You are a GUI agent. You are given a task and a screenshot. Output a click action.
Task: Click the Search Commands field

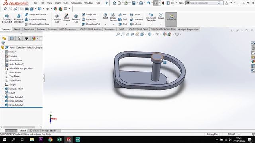(203, 3)
